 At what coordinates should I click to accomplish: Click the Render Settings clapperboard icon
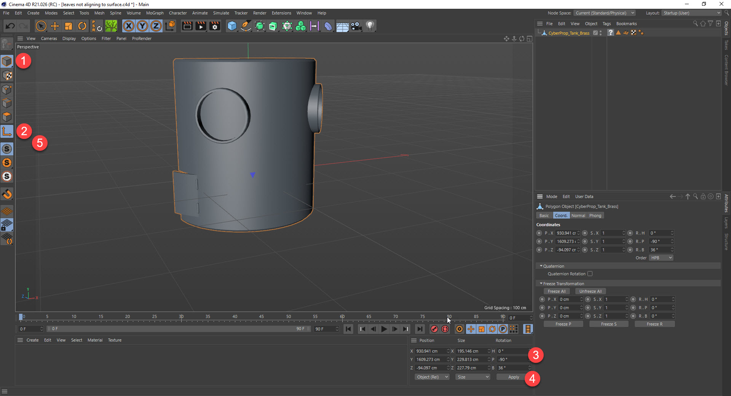215,26
